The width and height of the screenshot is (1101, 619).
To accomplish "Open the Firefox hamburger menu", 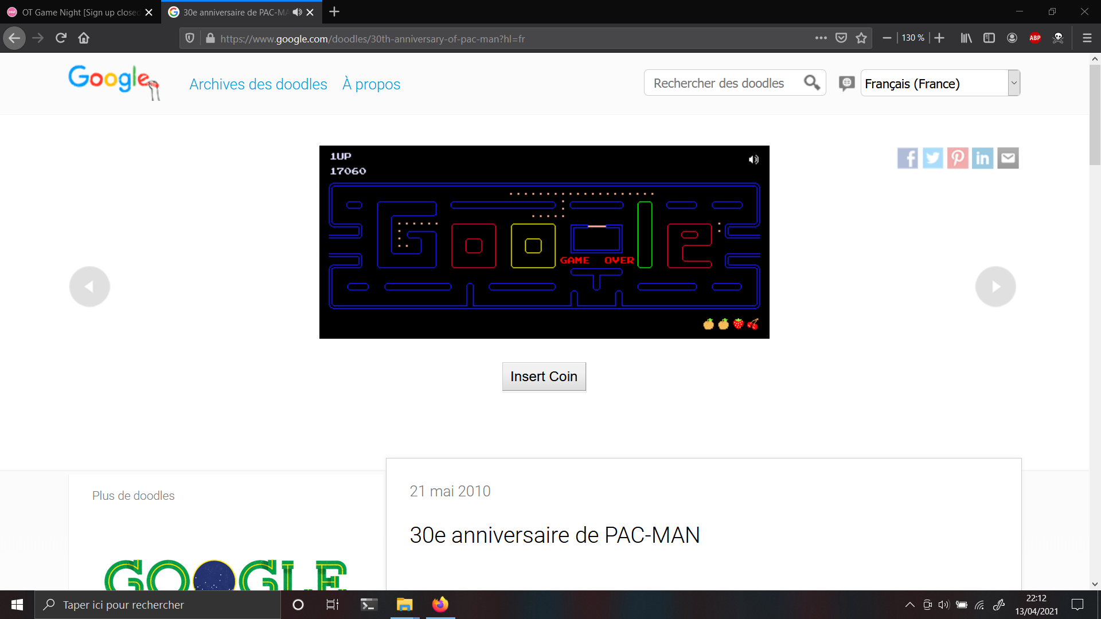I will point(1087,38).
